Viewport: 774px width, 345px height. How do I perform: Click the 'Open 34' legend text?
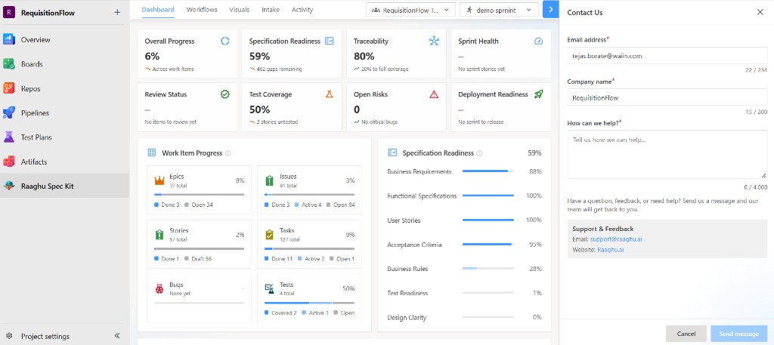202,205
